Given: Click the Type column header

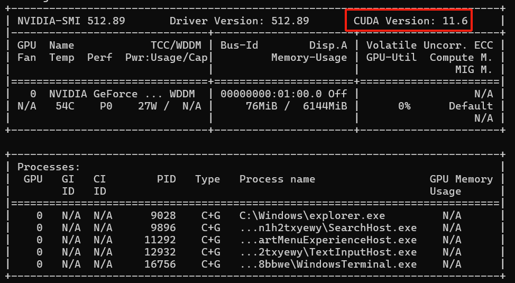Looking at the screenshot, I should point(208,179).
